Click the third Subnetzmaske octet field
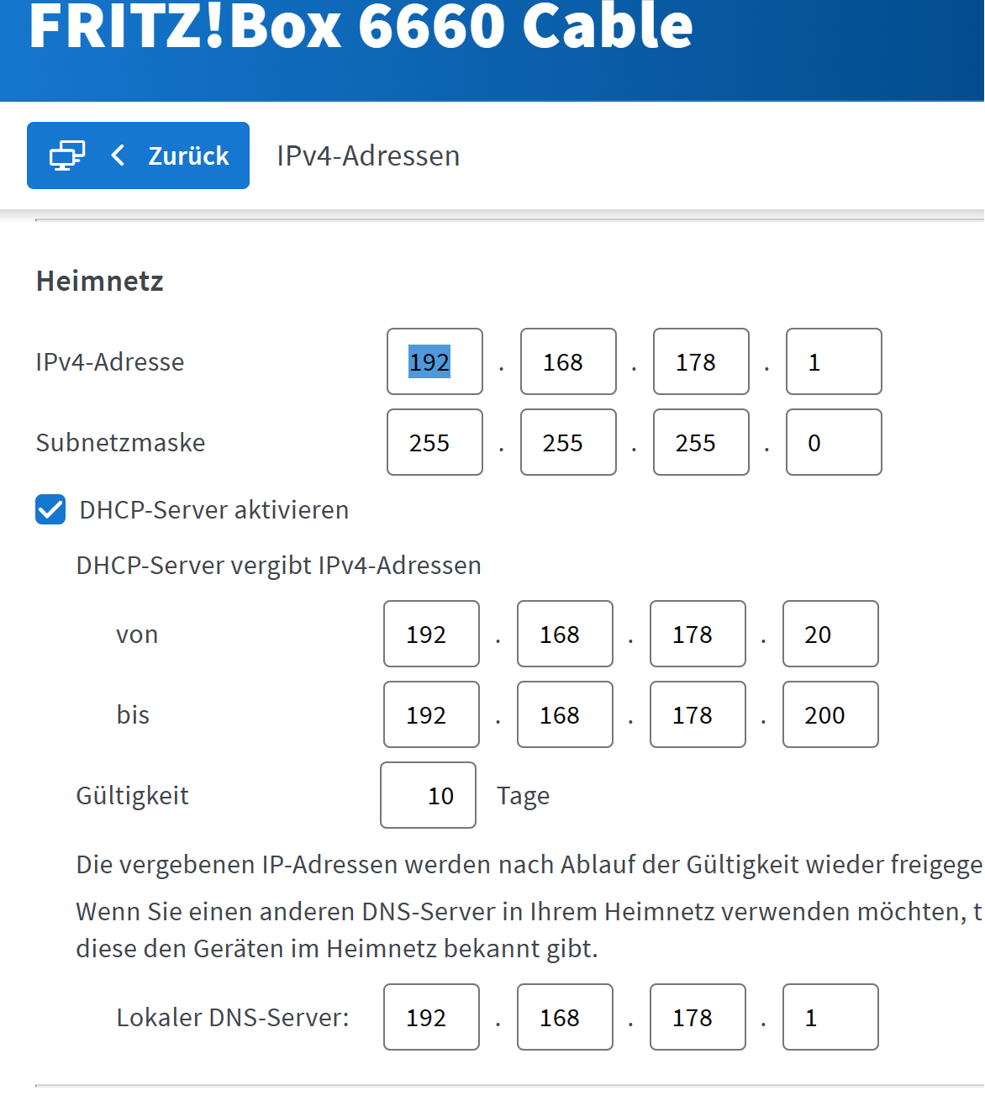985x1101 pixels. 701,443
